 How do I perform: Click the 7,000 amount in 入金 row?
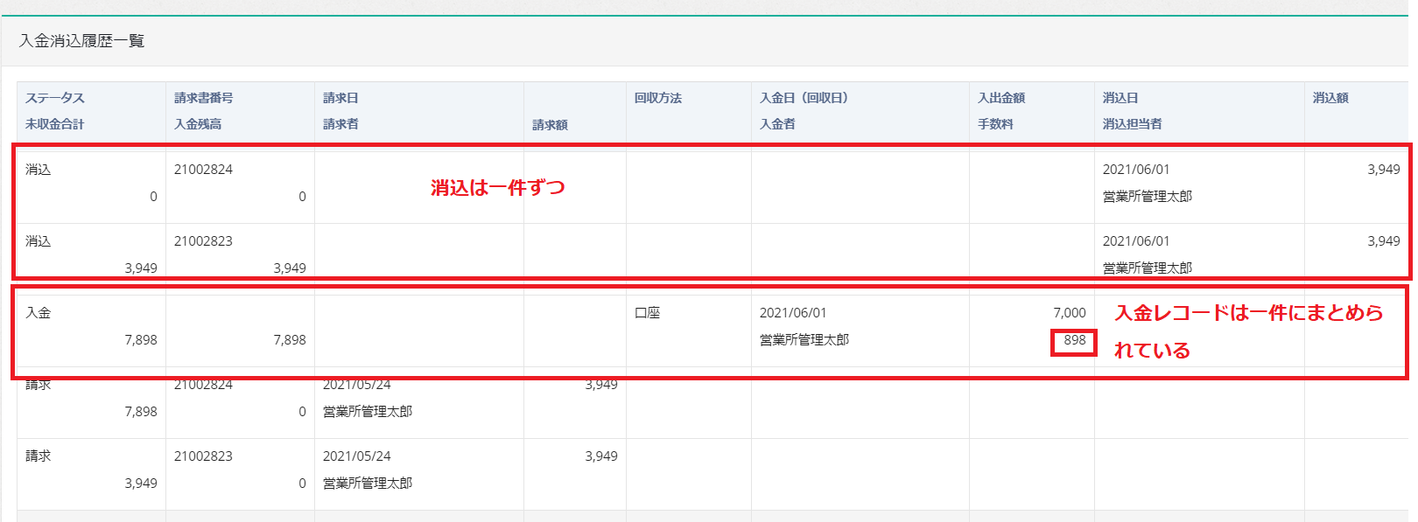[x=1069, y=313]
